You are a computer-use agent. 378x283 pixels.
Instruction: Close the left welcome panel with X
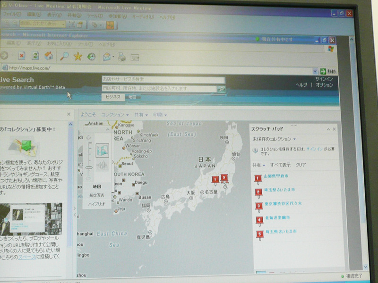pos(69,114)
